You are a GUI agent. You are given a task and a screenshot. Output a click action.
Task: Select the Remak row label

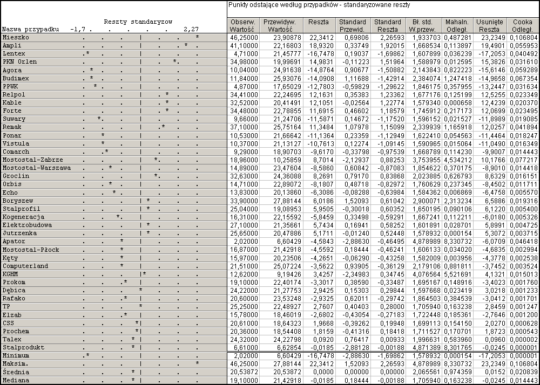[12, 127]
